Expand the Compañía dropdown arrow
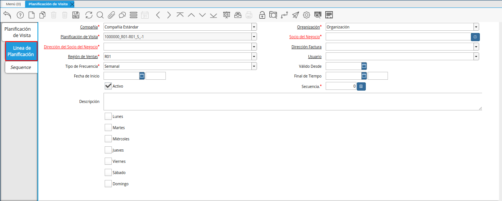The image size is (502, 201). [x=254, y=27]
